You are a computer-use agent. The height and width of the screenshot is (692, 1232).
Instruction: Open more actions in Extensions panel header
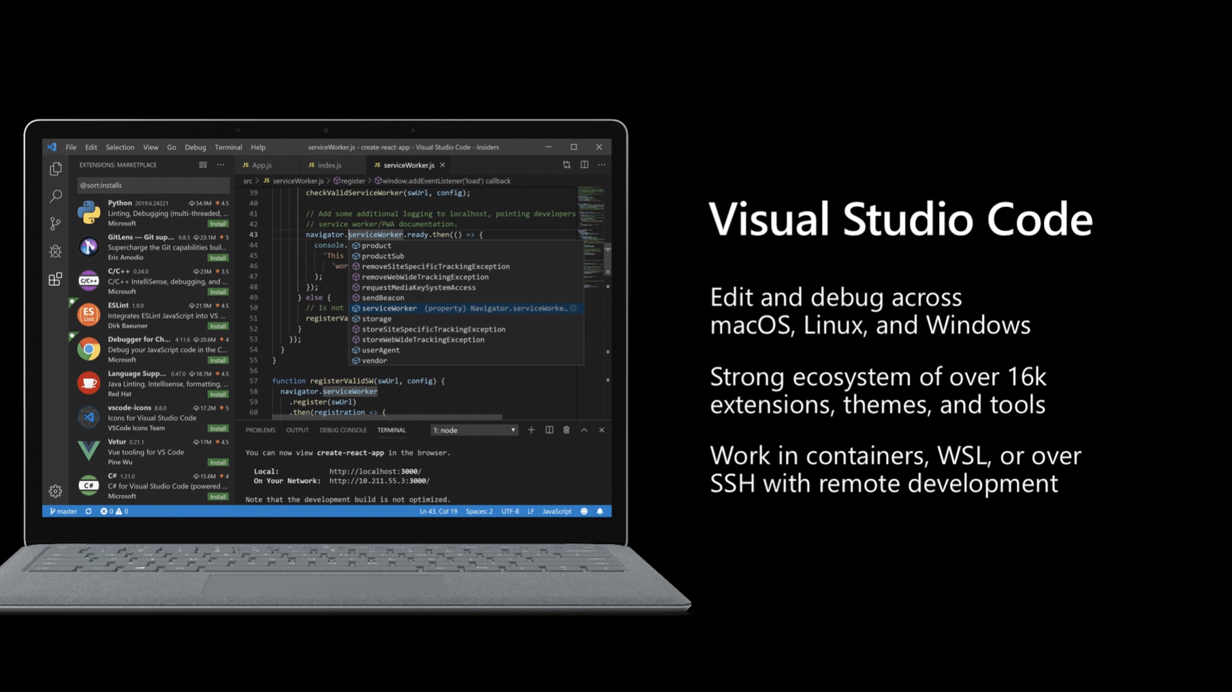pos(221,165)
